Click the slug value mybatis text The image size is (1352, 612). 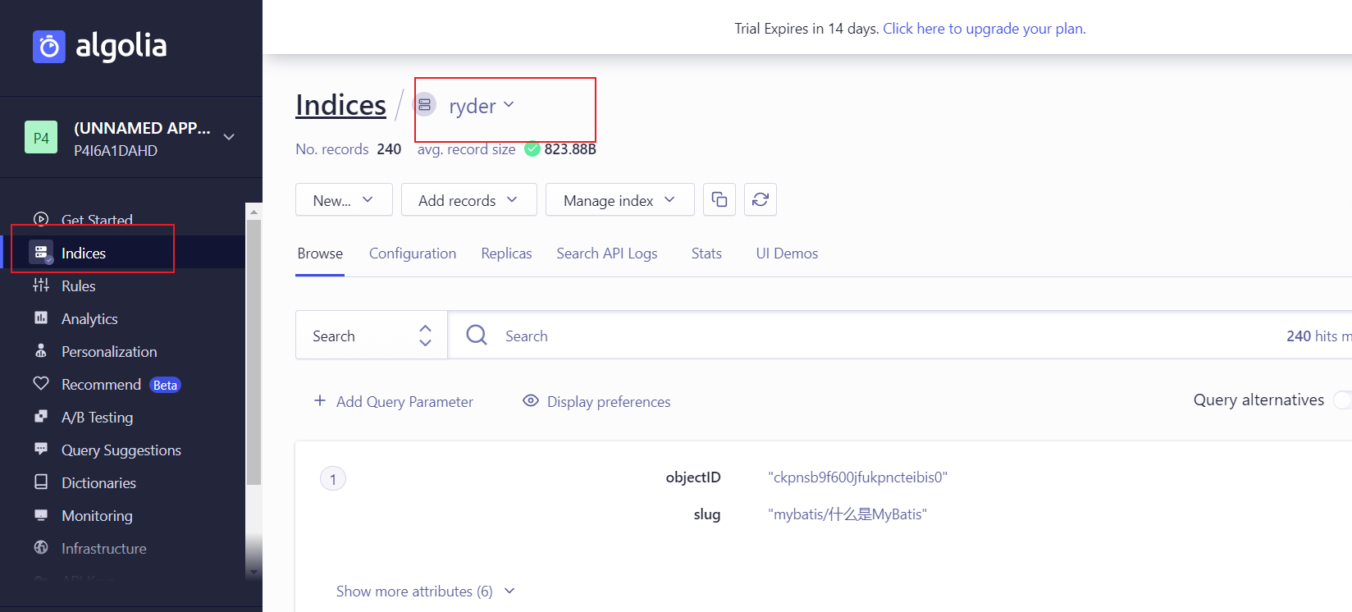pos(847,514)
